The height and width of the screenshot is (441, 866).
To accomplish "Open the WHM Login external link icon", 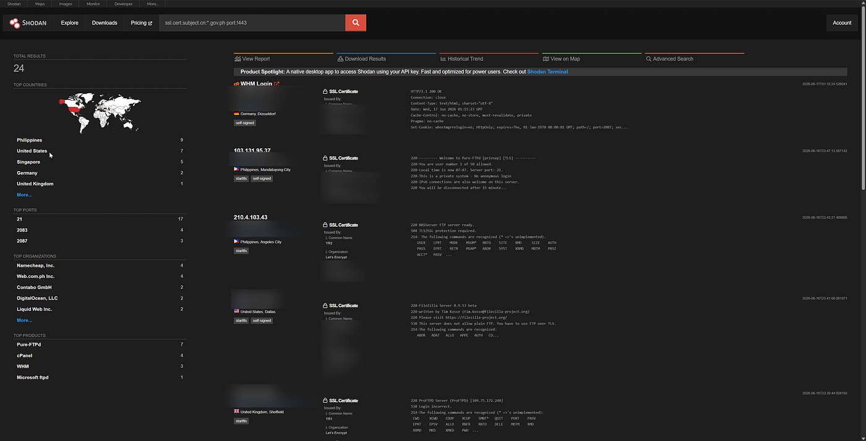I will 277,84.
